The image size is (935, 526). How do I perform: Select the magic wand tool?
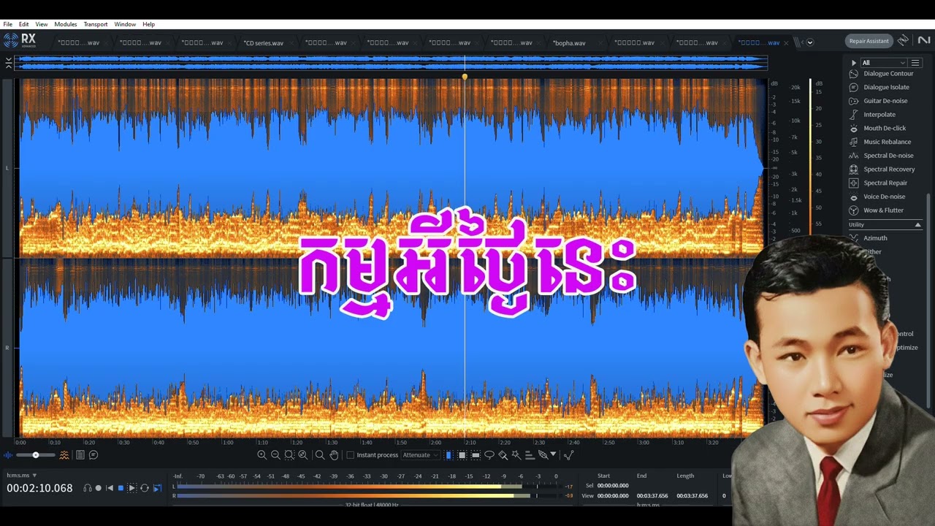(x=516, y=455)
